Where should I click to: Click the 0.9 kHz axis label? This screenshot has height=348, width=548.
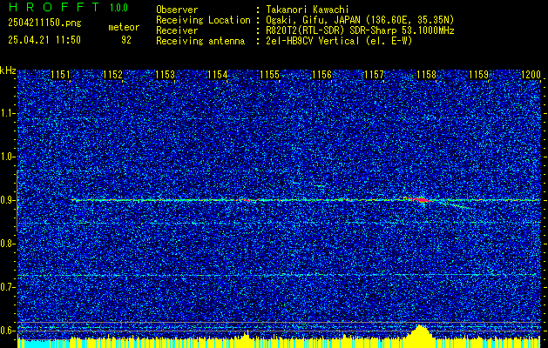pos(7,200)
